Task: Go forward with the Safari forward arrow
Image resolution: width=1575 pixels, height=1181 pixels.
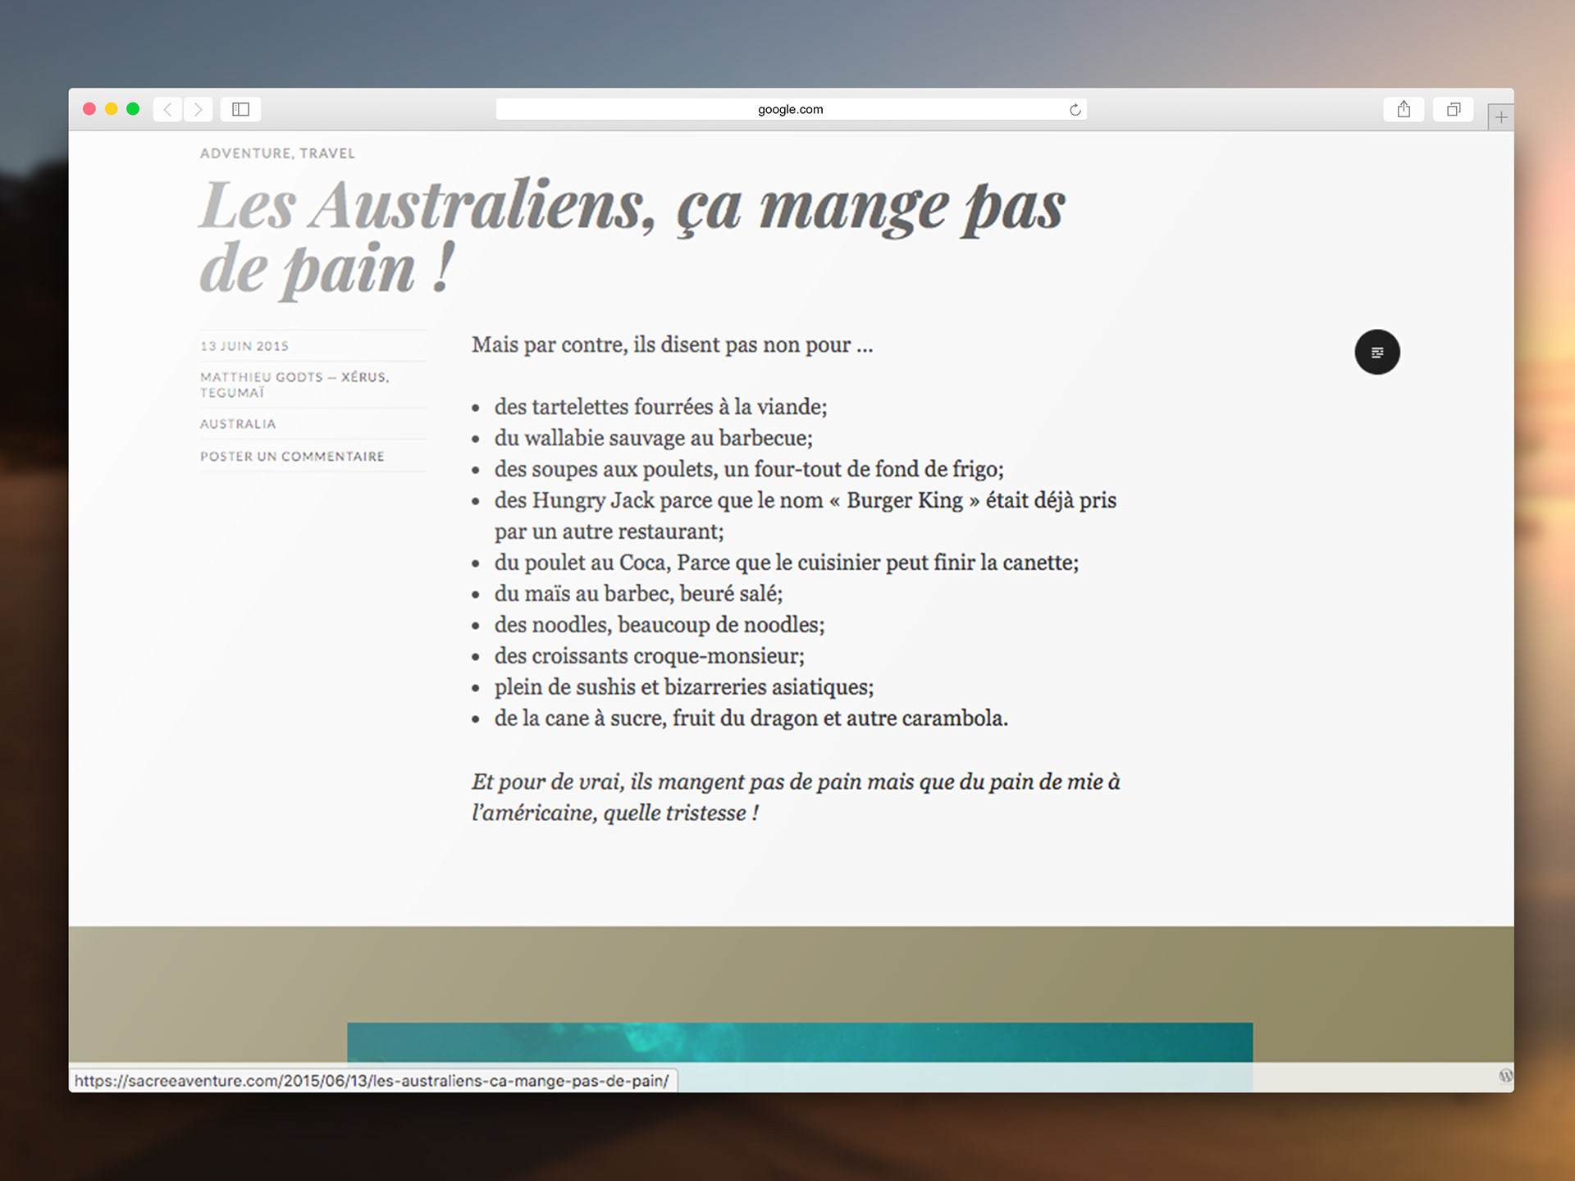Action: pos(199,109)
